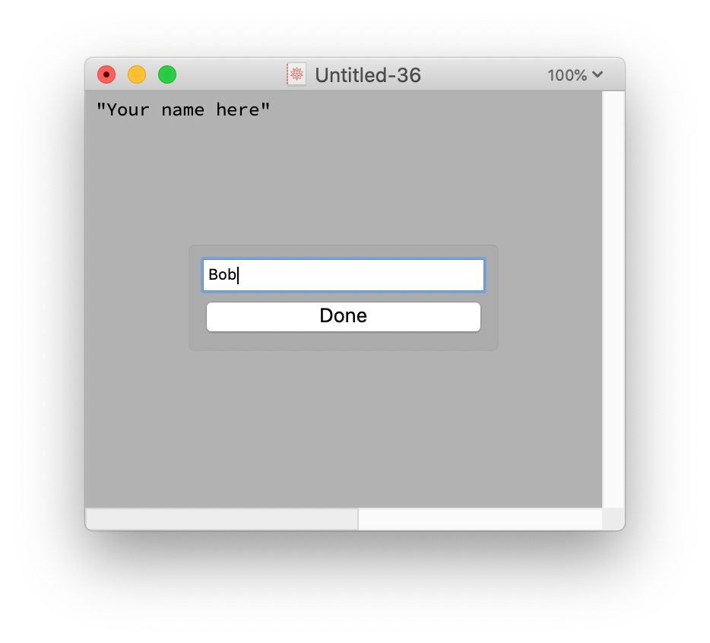Enter full screen with the green button

[x=167, y=74]
